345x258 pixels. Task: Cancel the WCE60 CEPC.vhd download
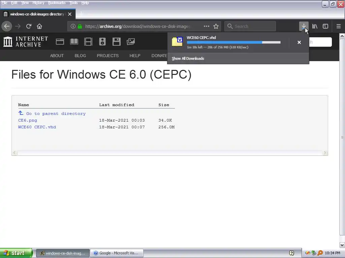click(x=299, y=42)
